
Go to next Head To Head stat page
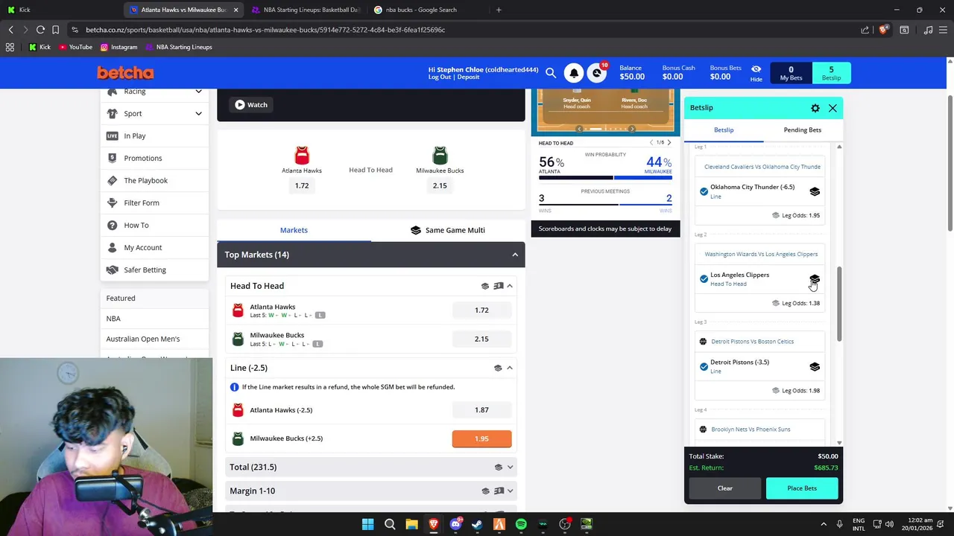[669, 142]
